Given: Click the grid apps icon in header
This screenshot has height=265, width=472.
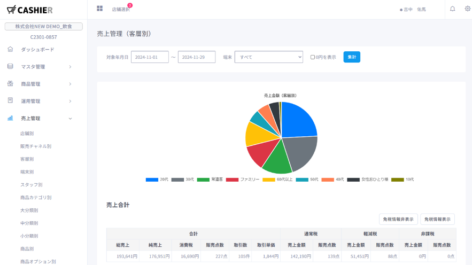Looking at the screenshot, I should 99,9.
